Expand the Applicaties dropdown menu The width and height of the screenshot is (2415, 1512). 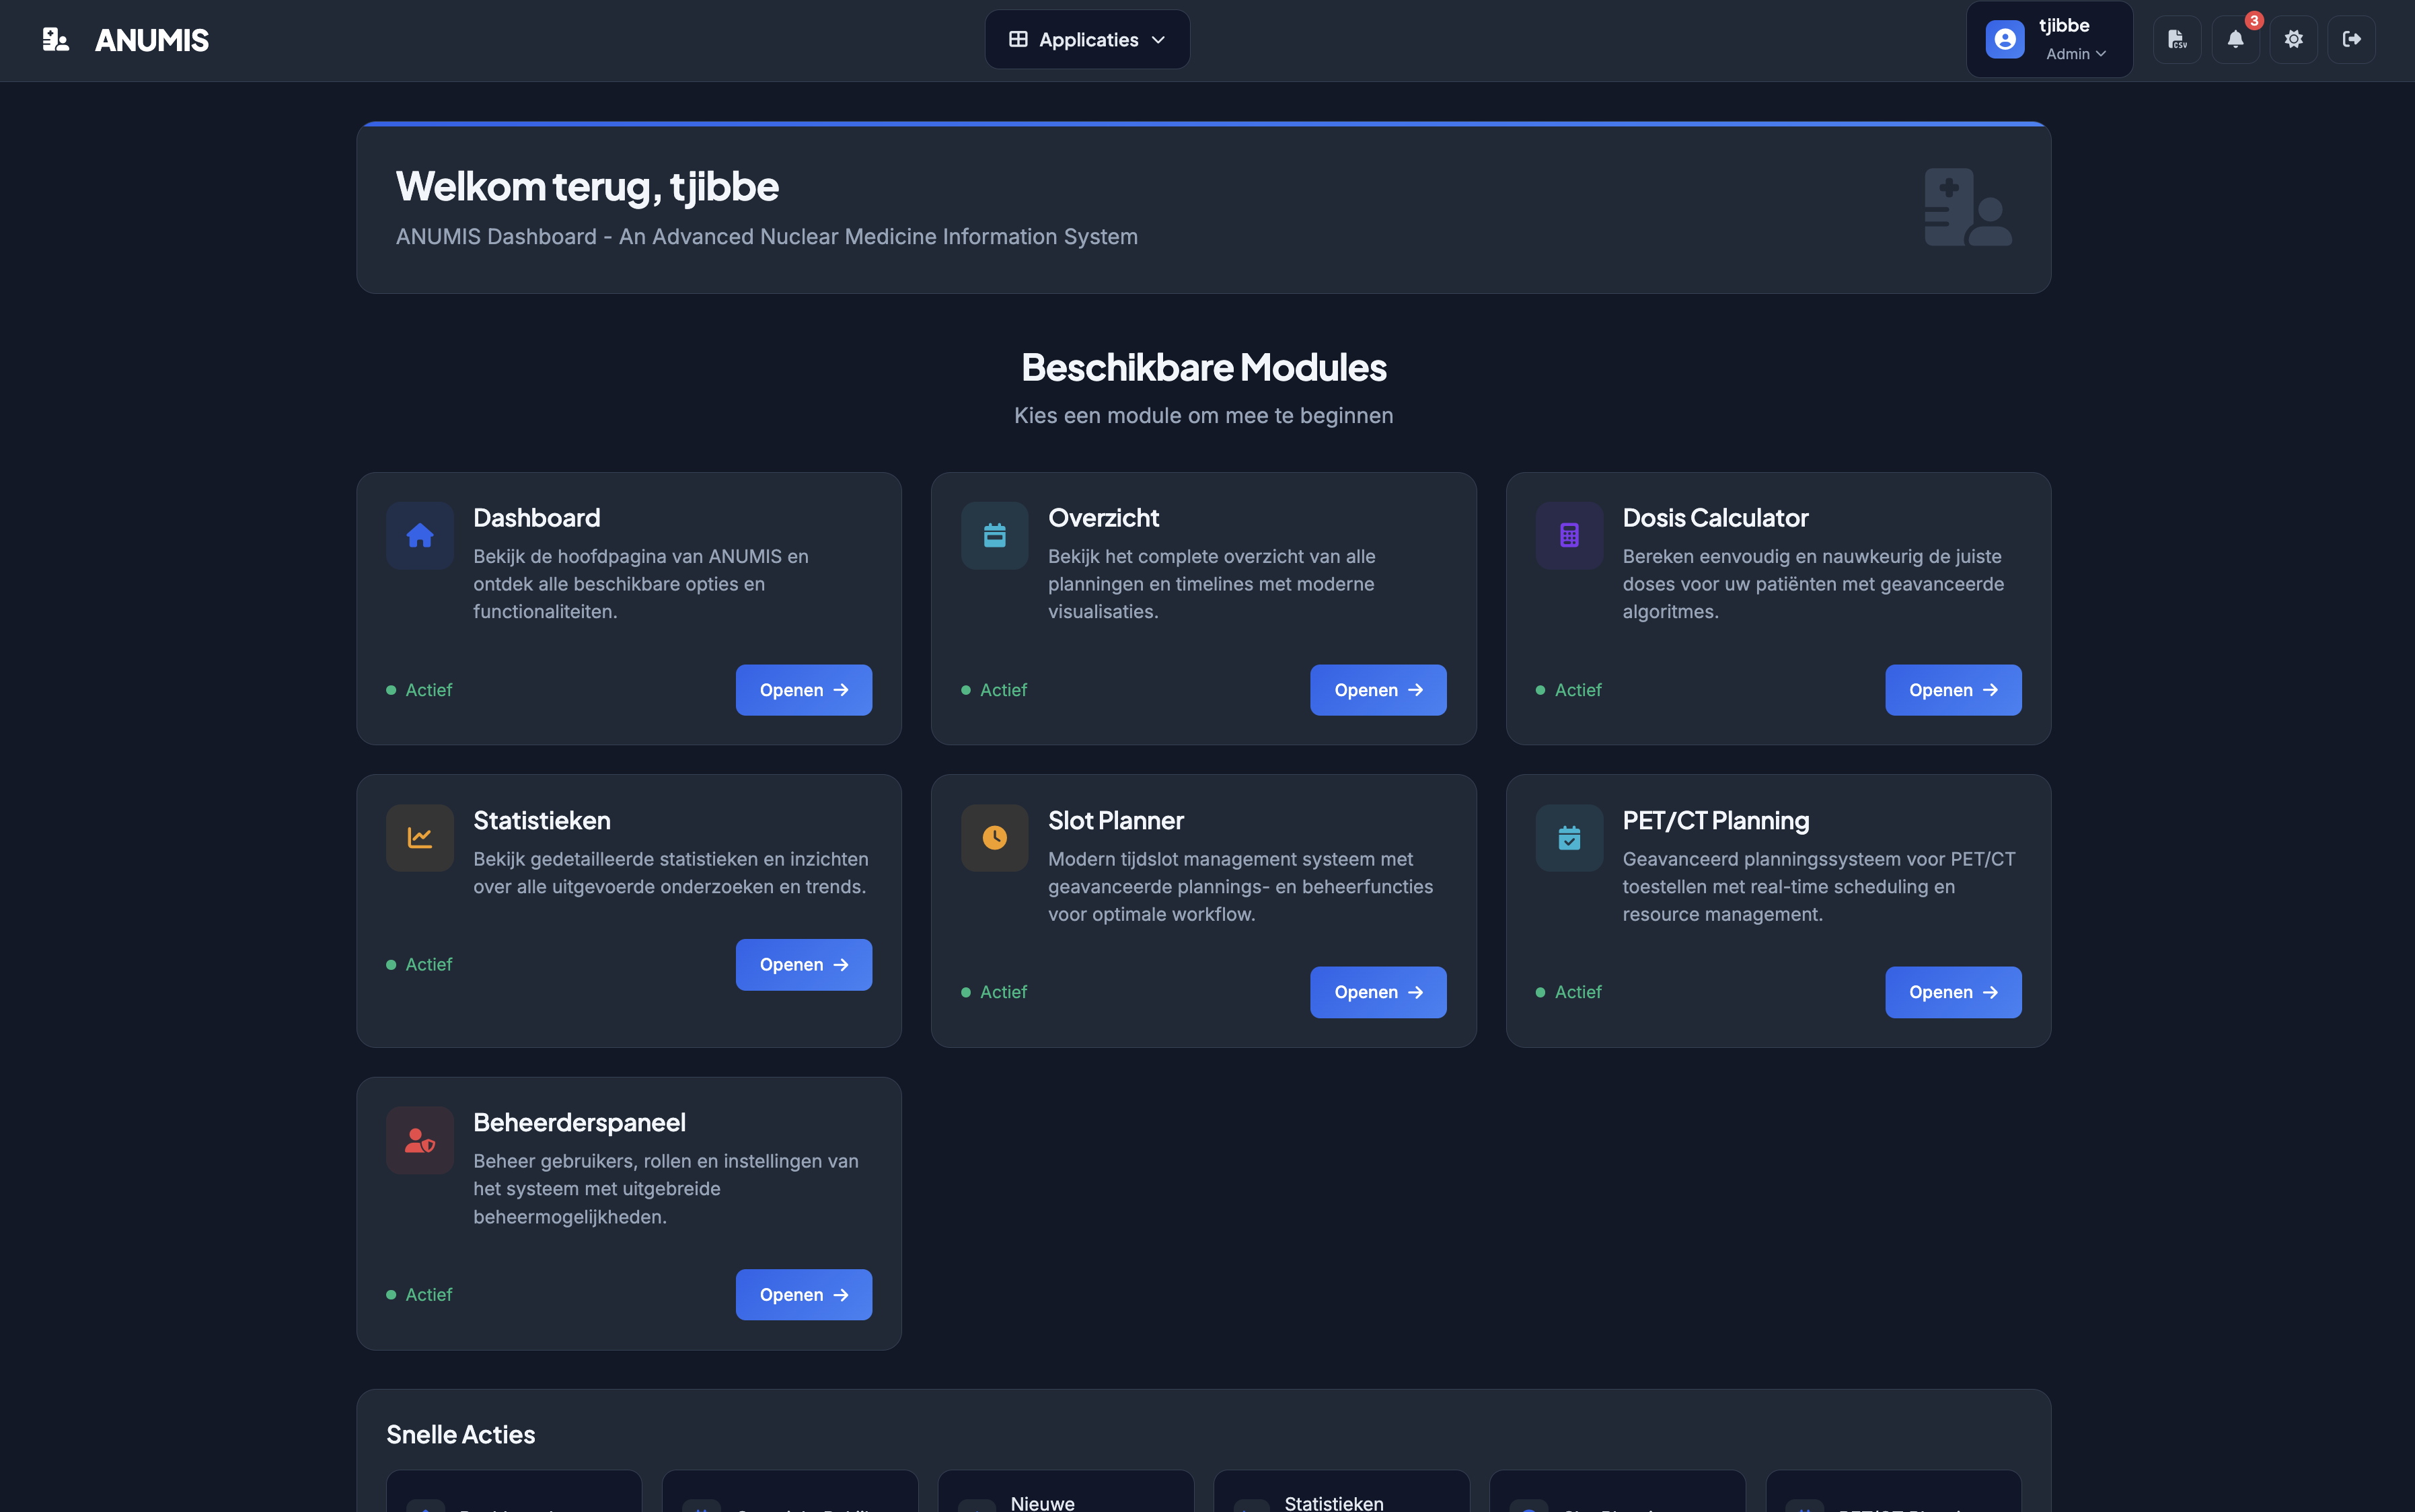[x=1087, y=39]
